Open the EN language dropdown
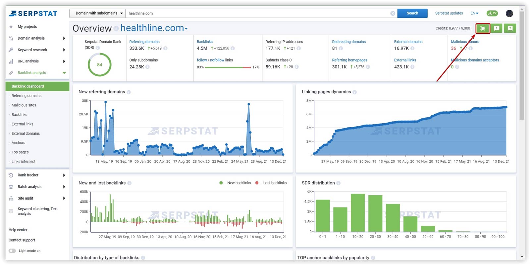The image size is (530, 265). pos(474,13)
